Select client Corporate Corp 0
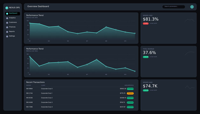The width and height of the screenshot is (200, 114). coord(47,89)
